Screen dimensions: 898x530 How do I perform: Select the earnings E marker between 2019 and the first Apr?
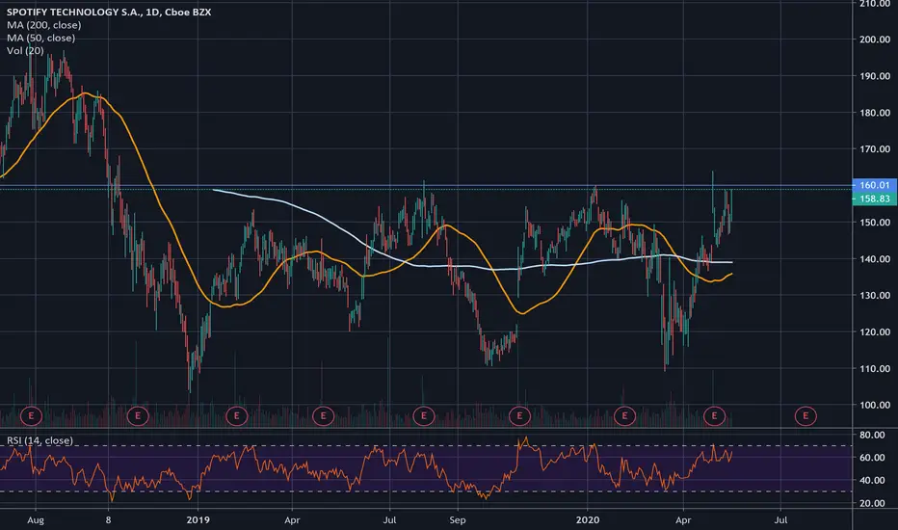pos(236,416)
